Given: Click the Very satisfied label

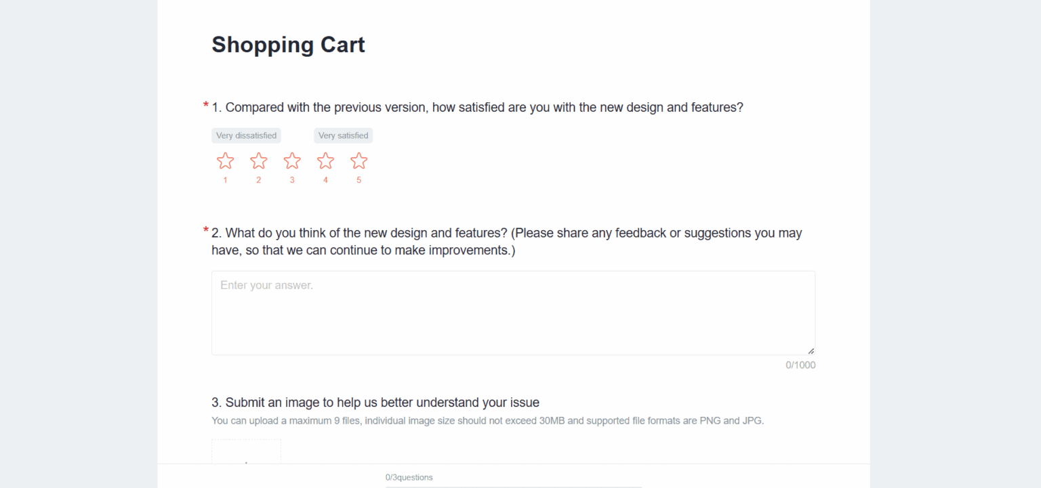Looking at the screenshot, I should pos(343,135).
